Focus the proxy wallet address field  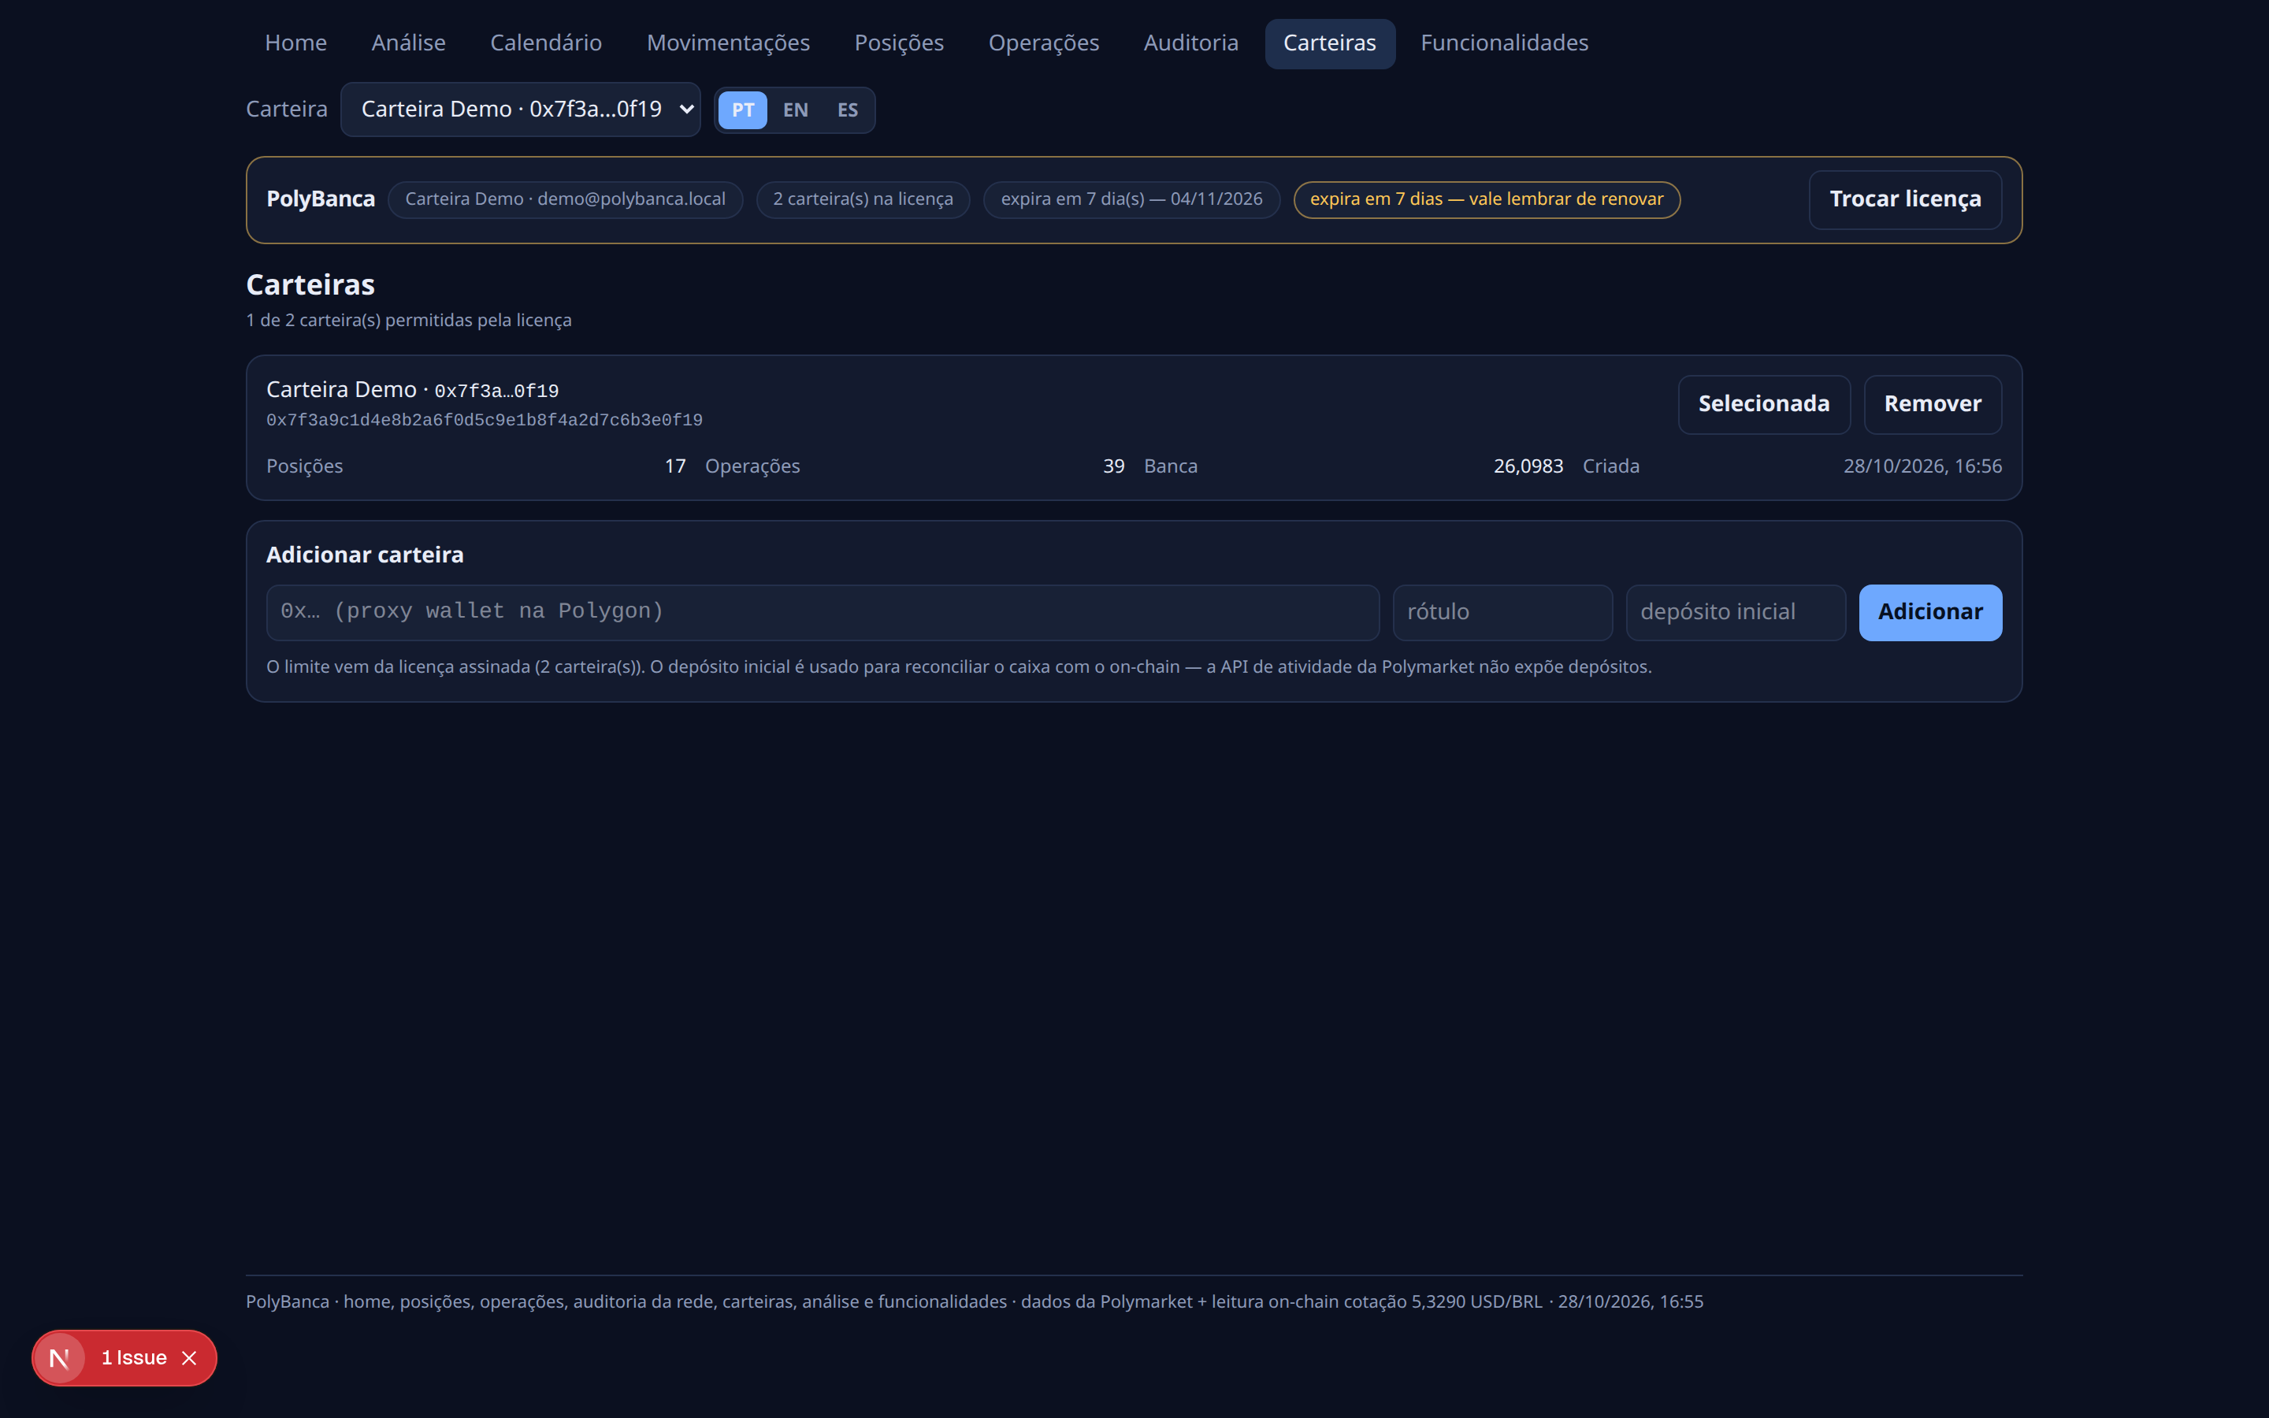pos(823,612)
